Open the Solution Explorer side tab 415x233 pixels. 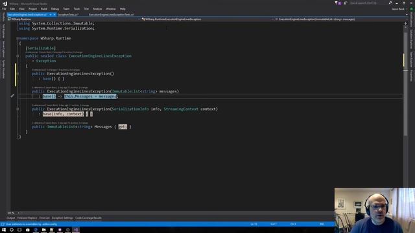[x=411, y=39]
